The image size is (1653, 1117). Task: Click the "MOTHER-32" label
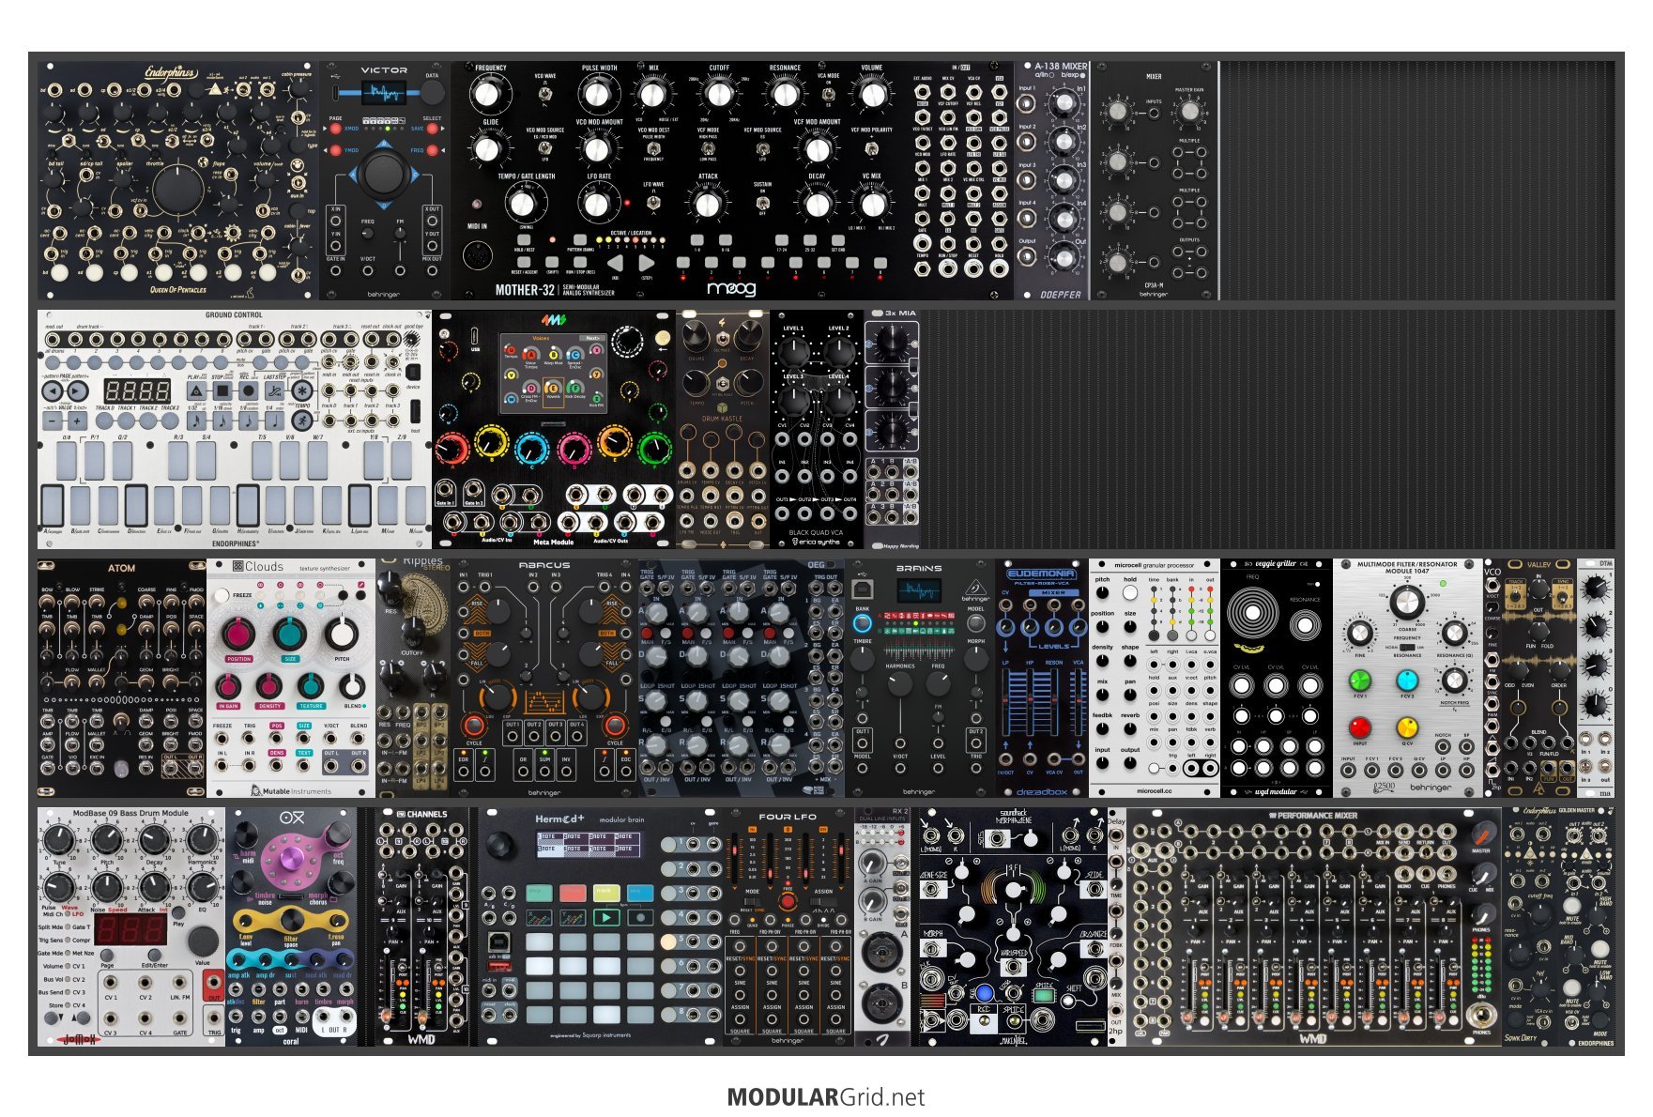[x=525, y=290]
